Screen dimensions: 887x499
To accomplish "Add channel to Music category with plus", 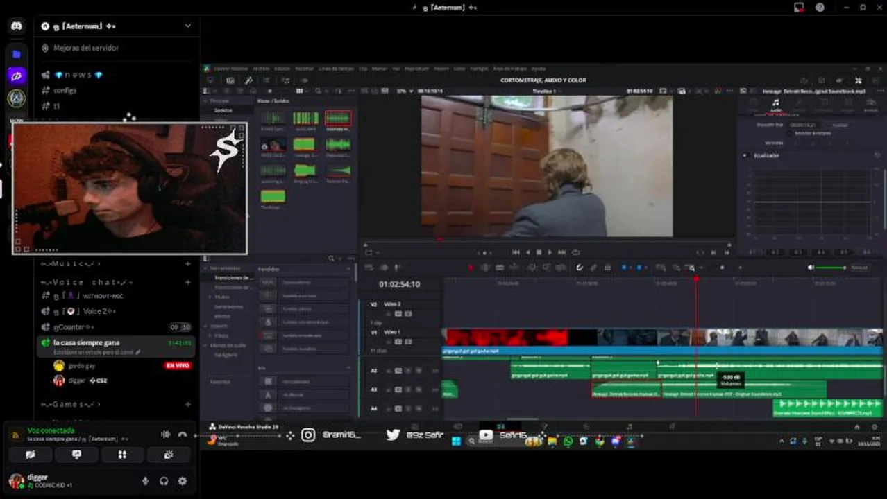I will click(x=187, y=264).
